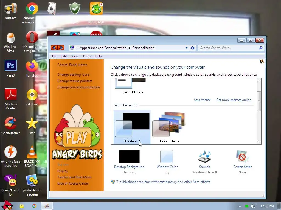
Task: Open Taskbar and Start Menu link
Action: pyautogui.click(x=74, y=177)
